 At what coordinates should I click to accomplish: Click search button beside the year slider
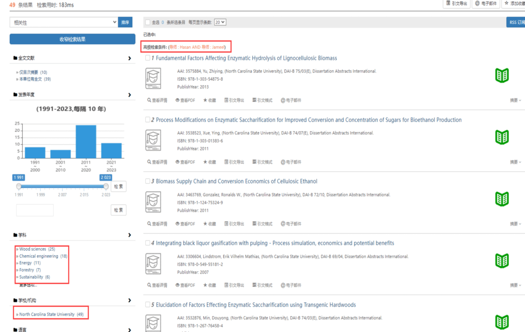(119, 186)
